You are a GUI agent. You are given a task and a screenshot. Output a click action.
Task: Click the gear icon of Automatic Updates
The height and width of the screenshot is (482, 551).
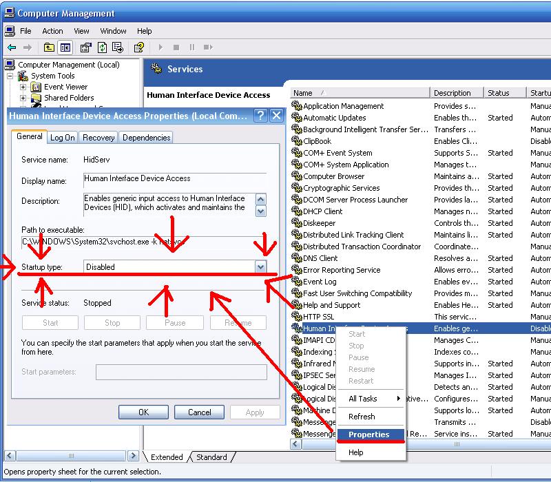297,117
